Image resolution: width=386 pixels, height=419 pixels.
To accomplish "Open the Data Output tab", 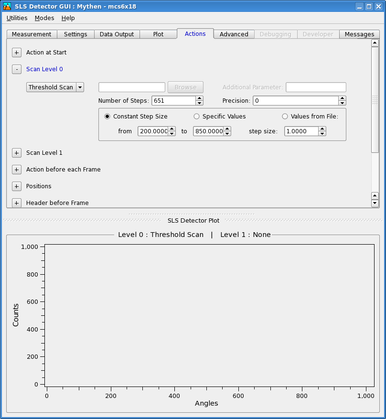I will click(x=117, y=34).
